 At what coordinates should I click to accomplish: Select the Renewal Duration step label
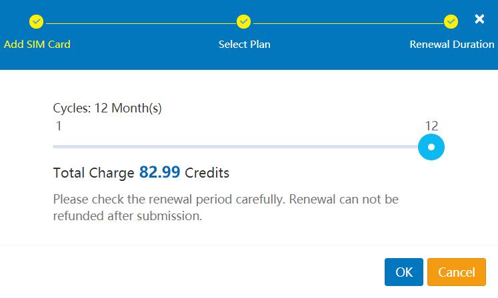pyautogui.click(x=452, y=44)
